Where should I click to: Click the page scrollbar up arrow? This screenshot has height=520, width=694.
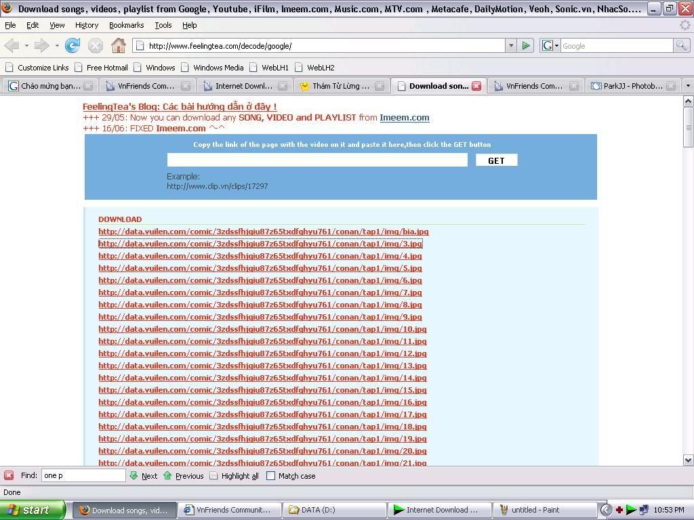(688, 102)
